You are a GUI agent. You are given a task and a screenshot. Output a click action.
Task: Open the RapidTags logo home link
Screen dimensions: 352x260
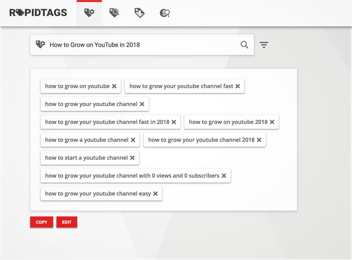coord(38,13)
